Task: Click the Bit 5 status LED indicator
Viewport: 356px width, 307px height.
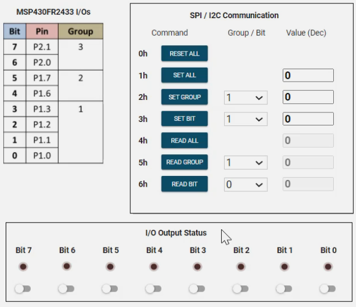Action: [x=110, y=266]
